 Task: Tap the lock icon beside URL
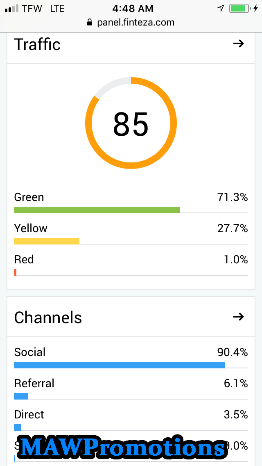pos(90,23)
